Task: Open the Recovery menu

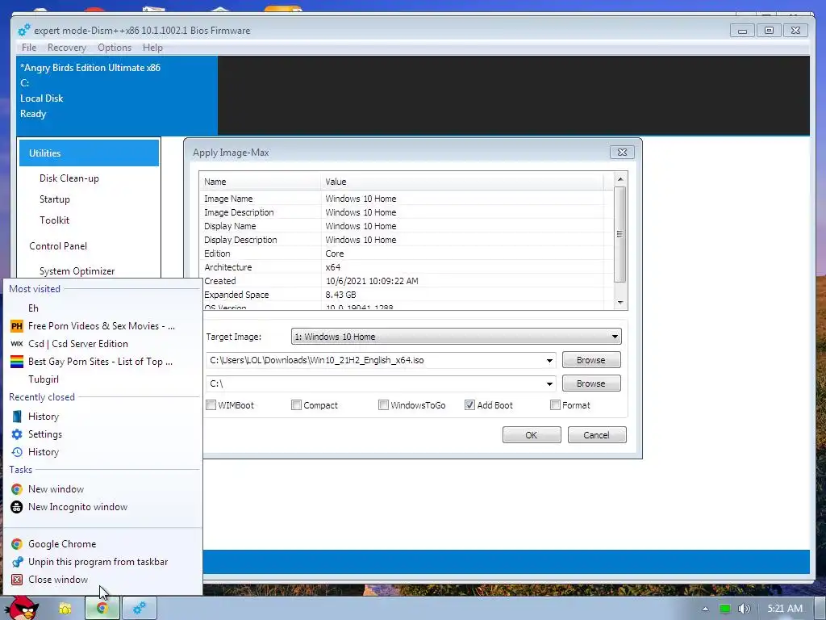Action: (x=67, y=48)
